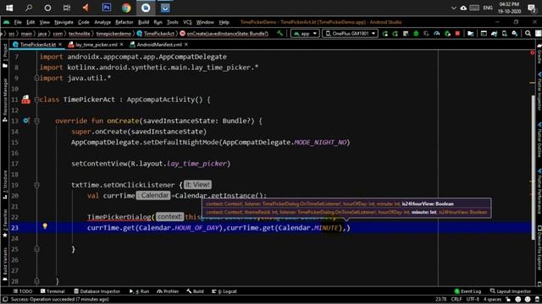Open the VCS menu

click(x=187, y=22)
